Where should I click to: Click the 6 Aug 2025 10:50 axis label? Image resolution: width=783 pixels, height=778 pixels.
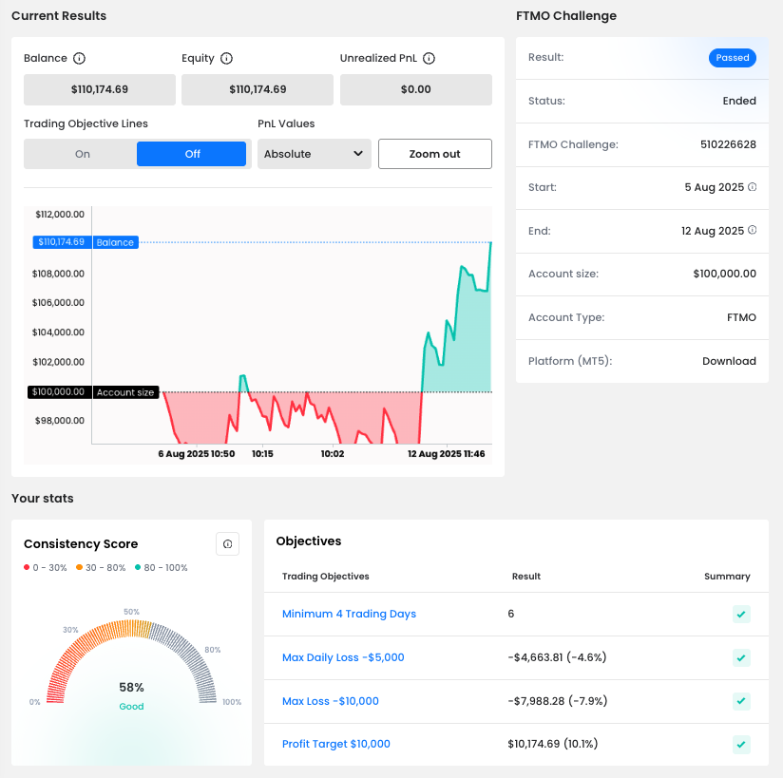pyautogui.click(x=197, y=454)
